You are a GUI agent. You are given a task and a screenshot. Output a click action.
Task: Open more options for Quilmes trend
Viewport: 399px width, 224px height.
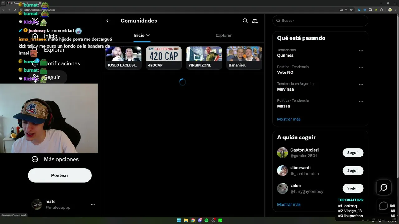pyautogui.click(x=361, y=51)
